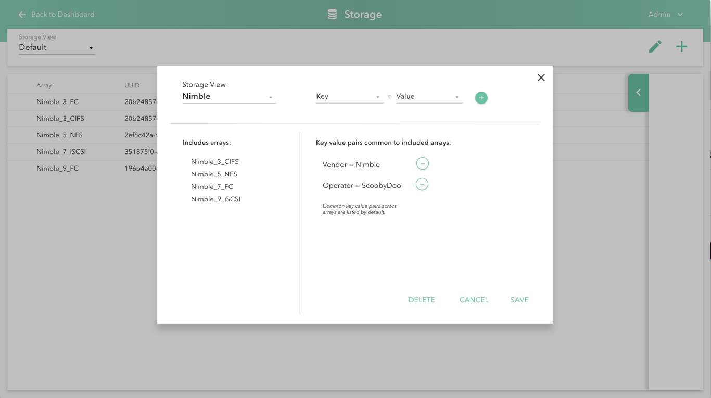Click Nimble_3_FC row in table

82,102
